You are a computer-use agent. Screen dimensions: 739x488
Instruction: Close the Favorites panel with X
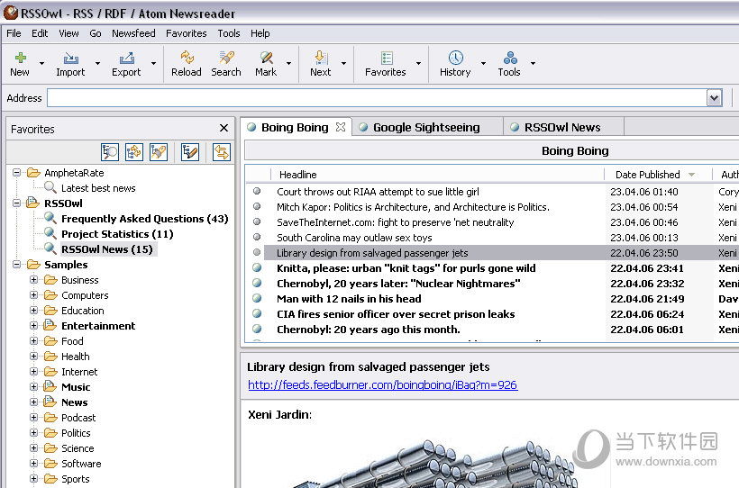(x=224, y=128)
